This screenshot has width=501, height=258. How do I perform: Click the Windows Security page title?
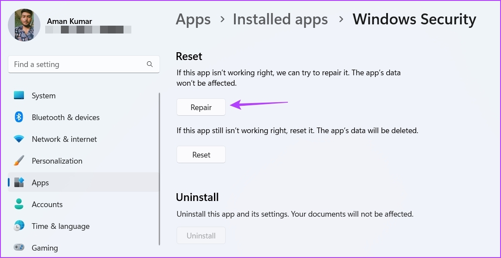click(x=414, y=19)
